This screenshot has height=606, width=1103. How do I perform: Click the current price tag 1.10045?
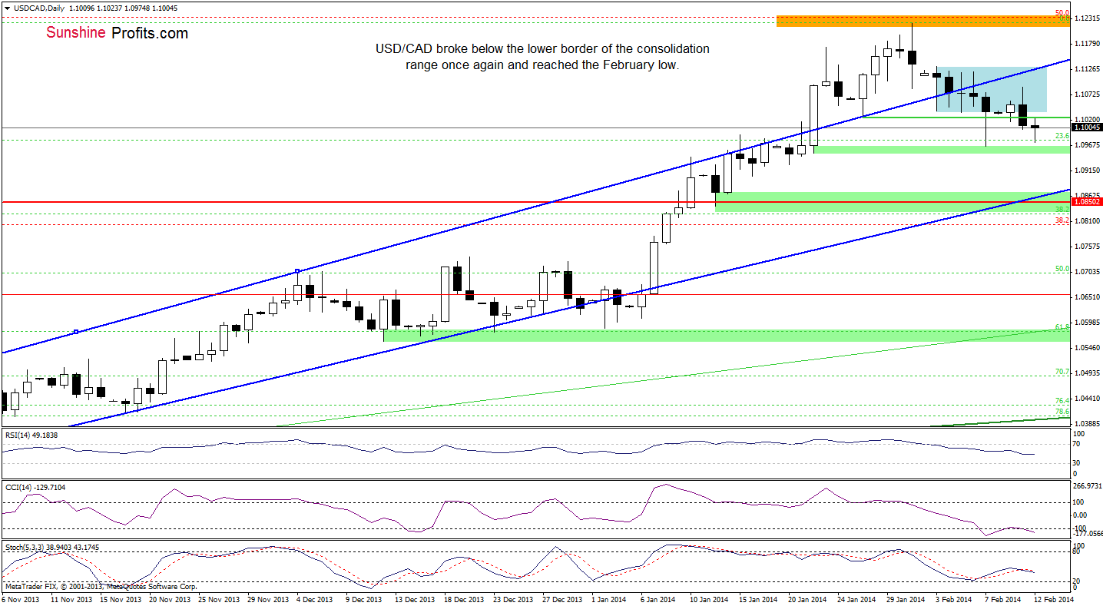(1086, 127)
